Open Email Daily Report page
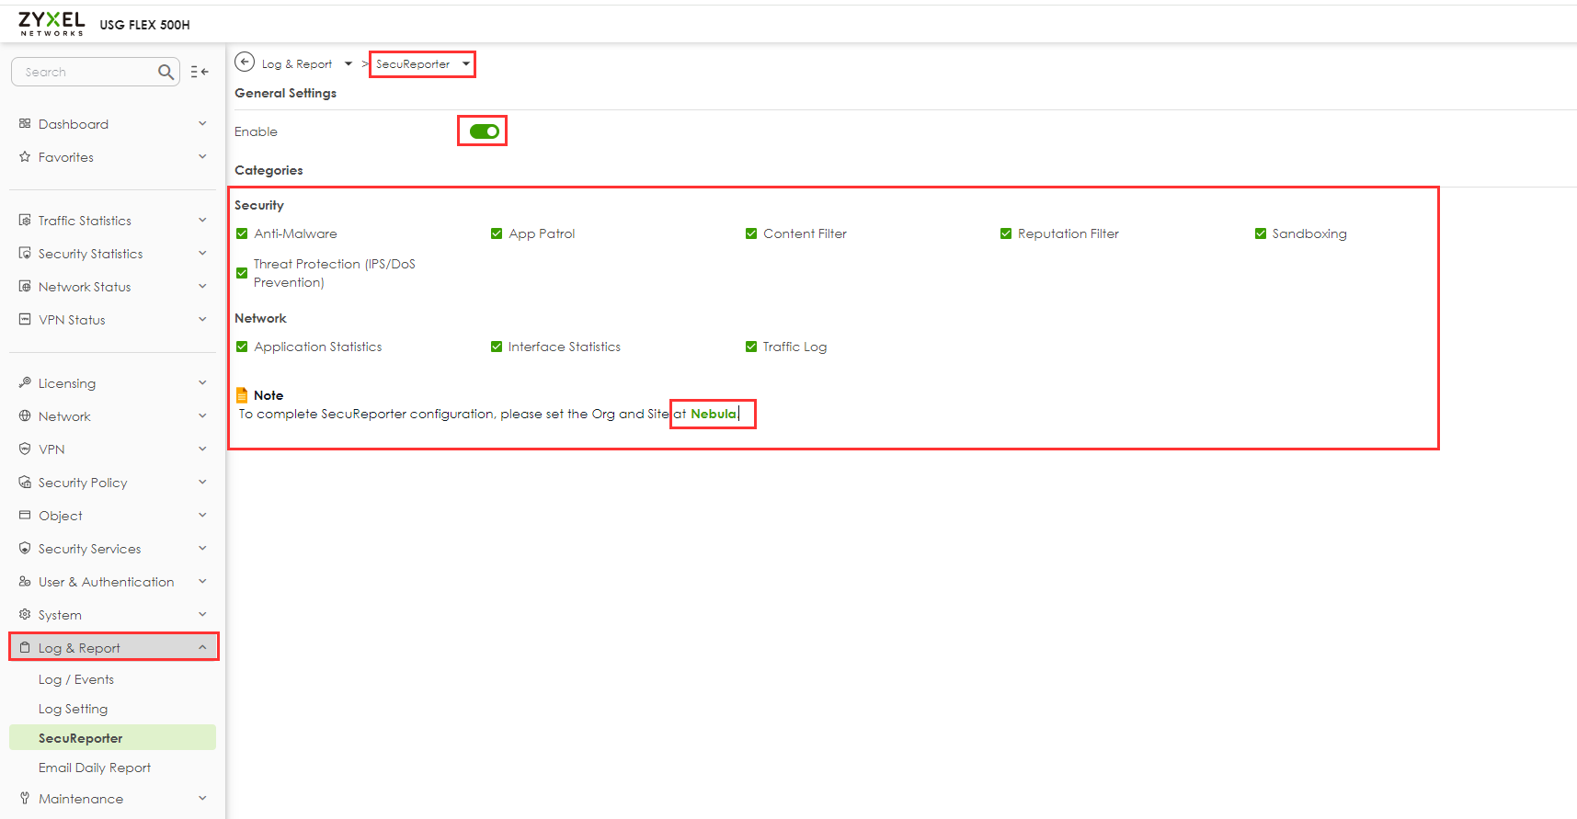Image resolution: width=1577 pixels, height=819 pixels. (94, 768)
